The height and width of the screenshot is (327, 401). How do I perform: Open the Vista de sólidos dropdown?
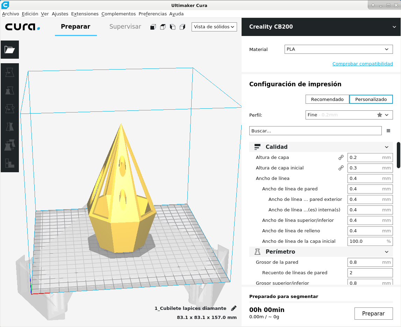[214, 27]
